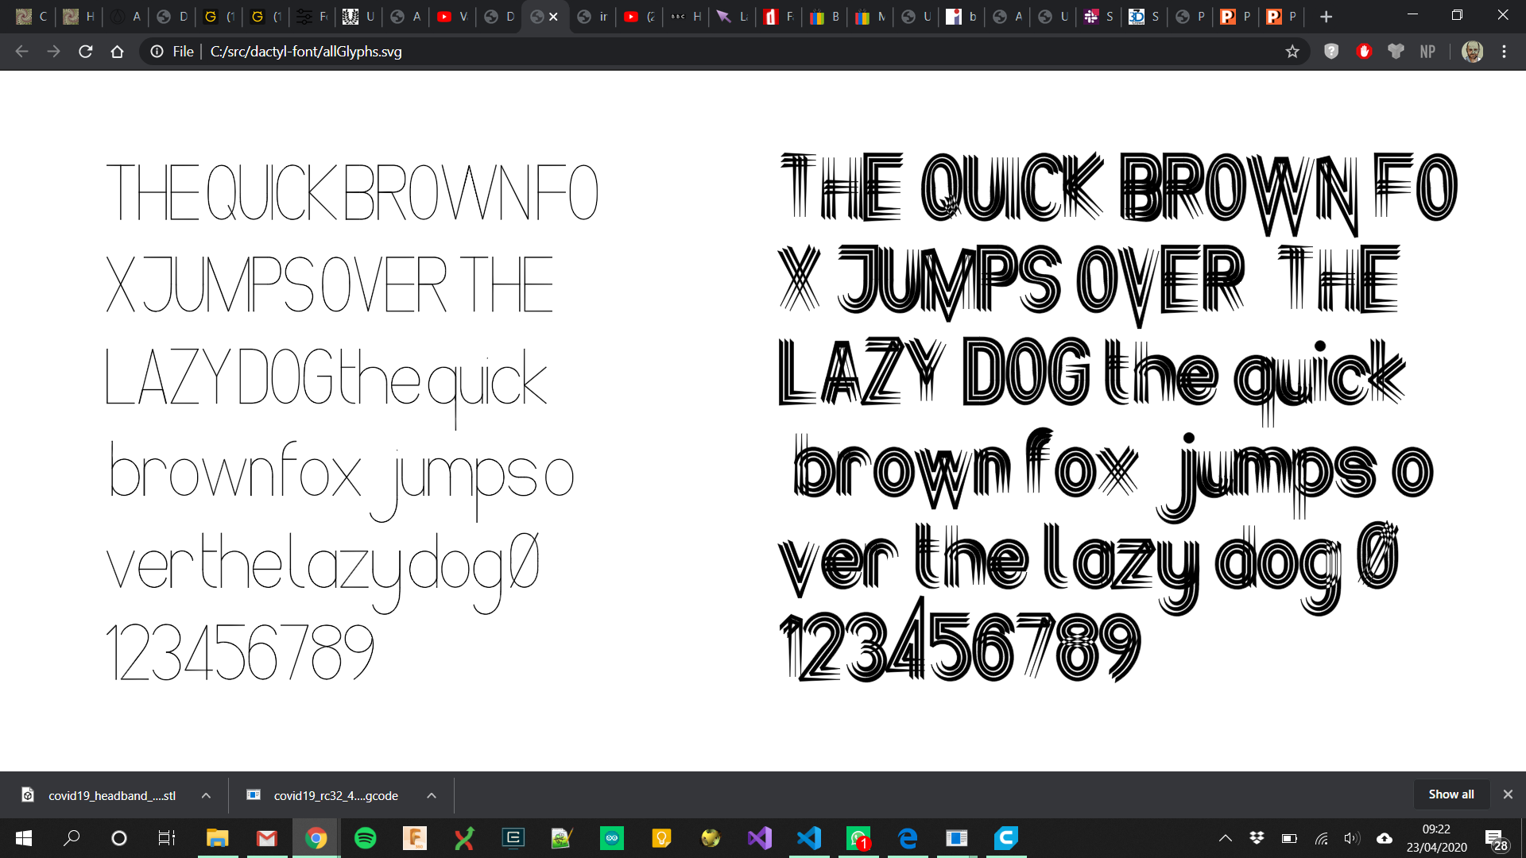The image size is (1526, 858).
Task: Open Visual Studio from the taskbar
Action: 760,838
